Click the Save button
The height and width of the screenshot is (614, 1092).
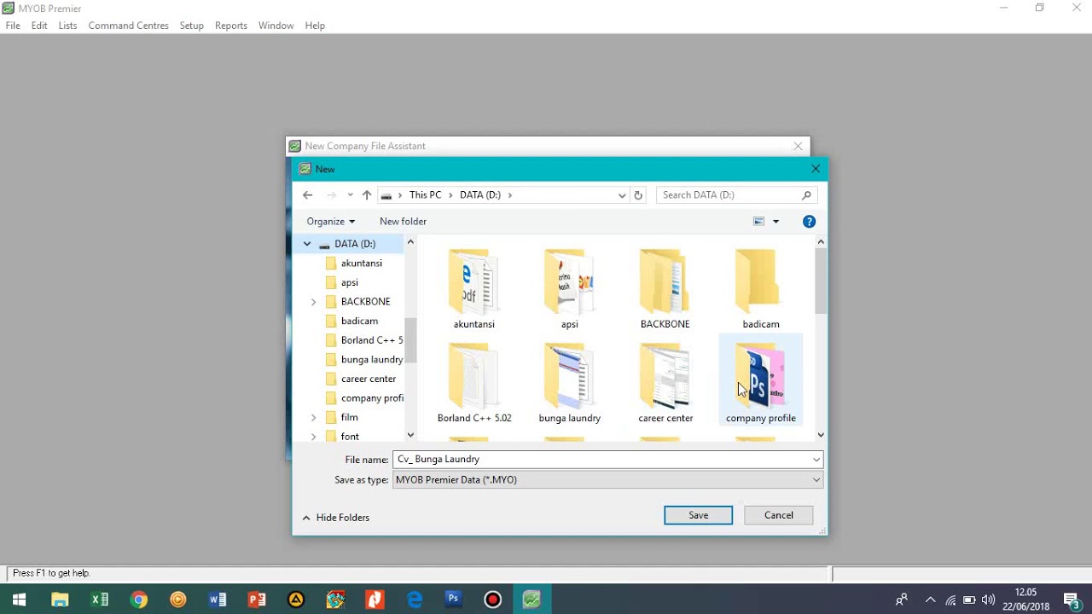click(699, 515)
